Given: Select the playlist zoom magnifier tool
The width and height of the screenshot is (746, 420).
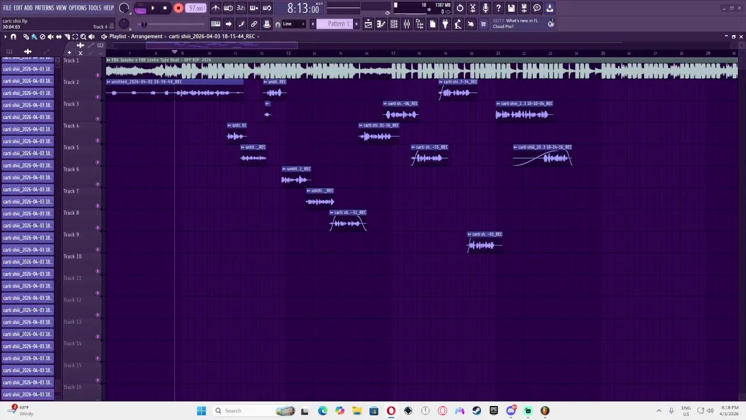Looking at the screenshot, I should tap(83, 37).
